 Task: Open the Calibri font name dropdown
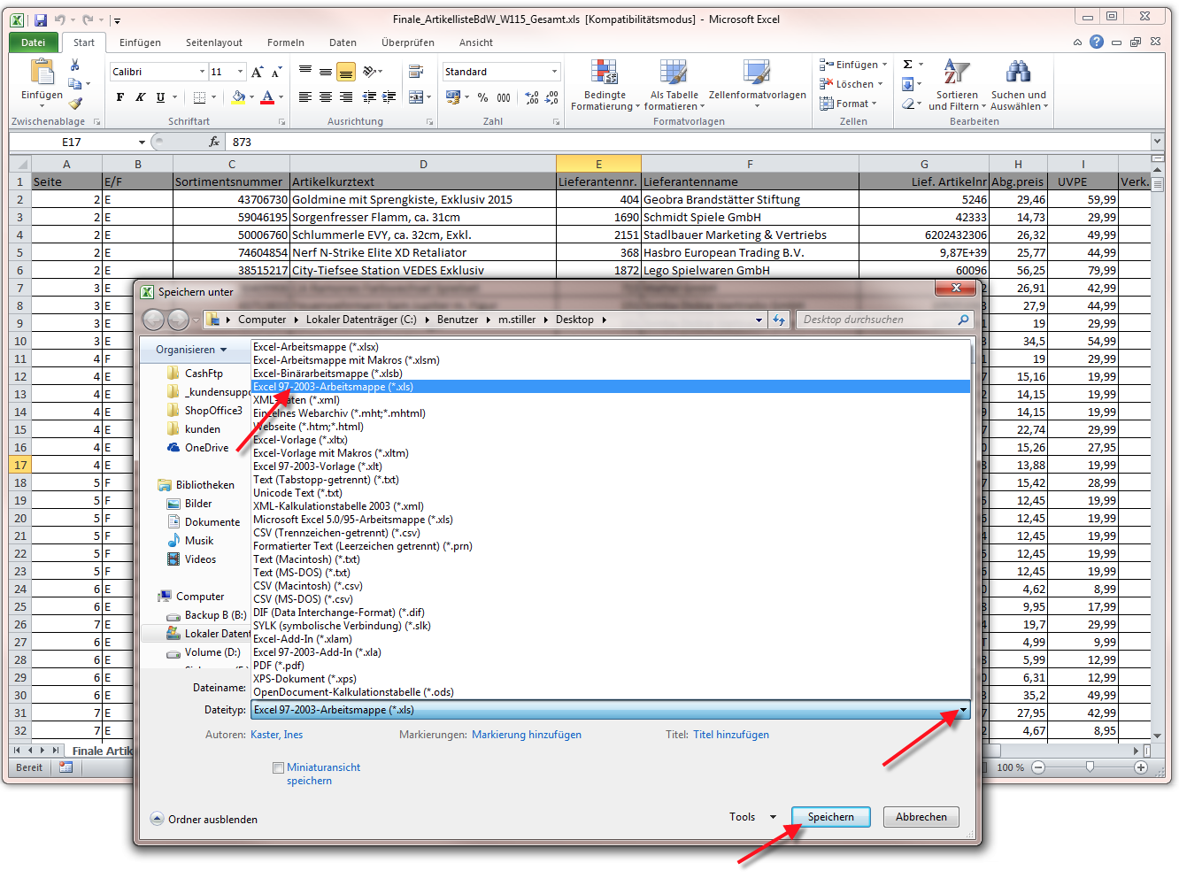(x=201, y=72)
